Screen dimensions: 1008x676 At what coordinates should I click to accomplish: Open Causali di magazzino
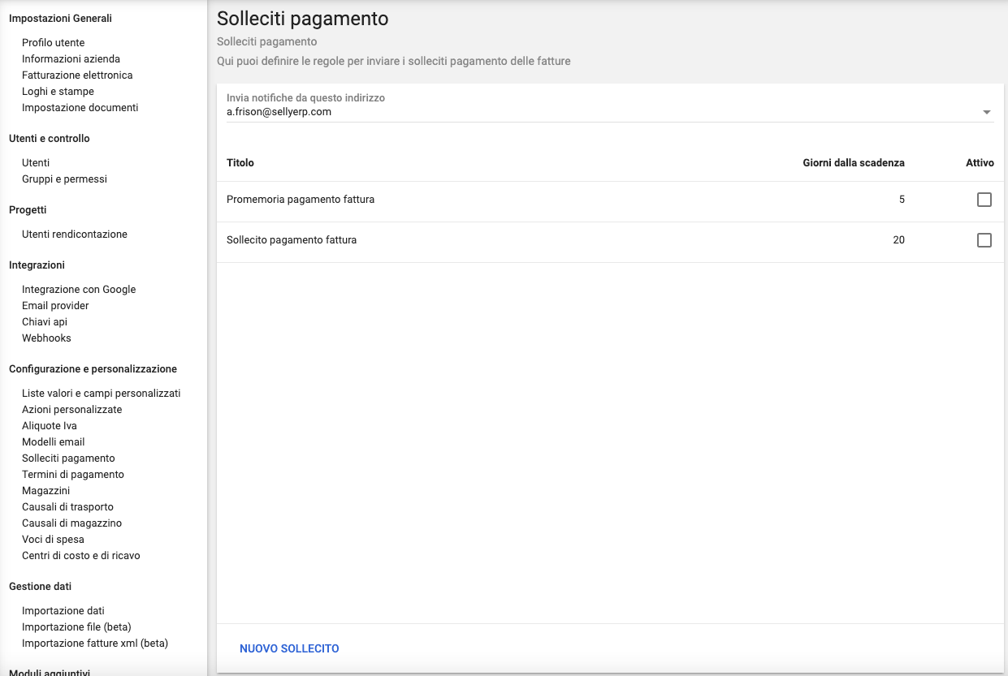pos(71,523)
